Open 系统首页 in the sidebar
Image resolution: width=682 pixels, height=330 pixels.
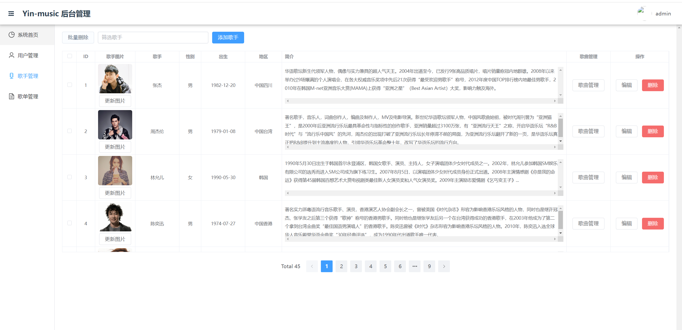pyautogui.click(x=27, y=35)
